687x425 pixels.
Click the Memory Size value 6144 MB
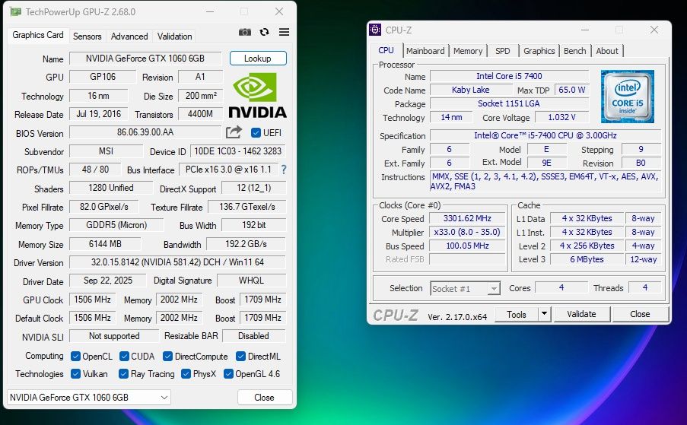click(105, 244)
